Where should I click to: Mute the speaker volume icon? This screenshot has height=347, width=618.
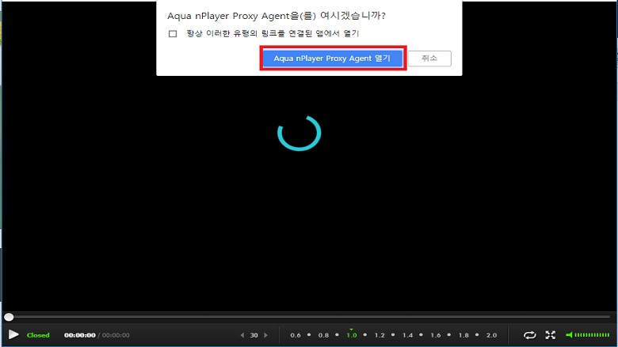[569, 335]
